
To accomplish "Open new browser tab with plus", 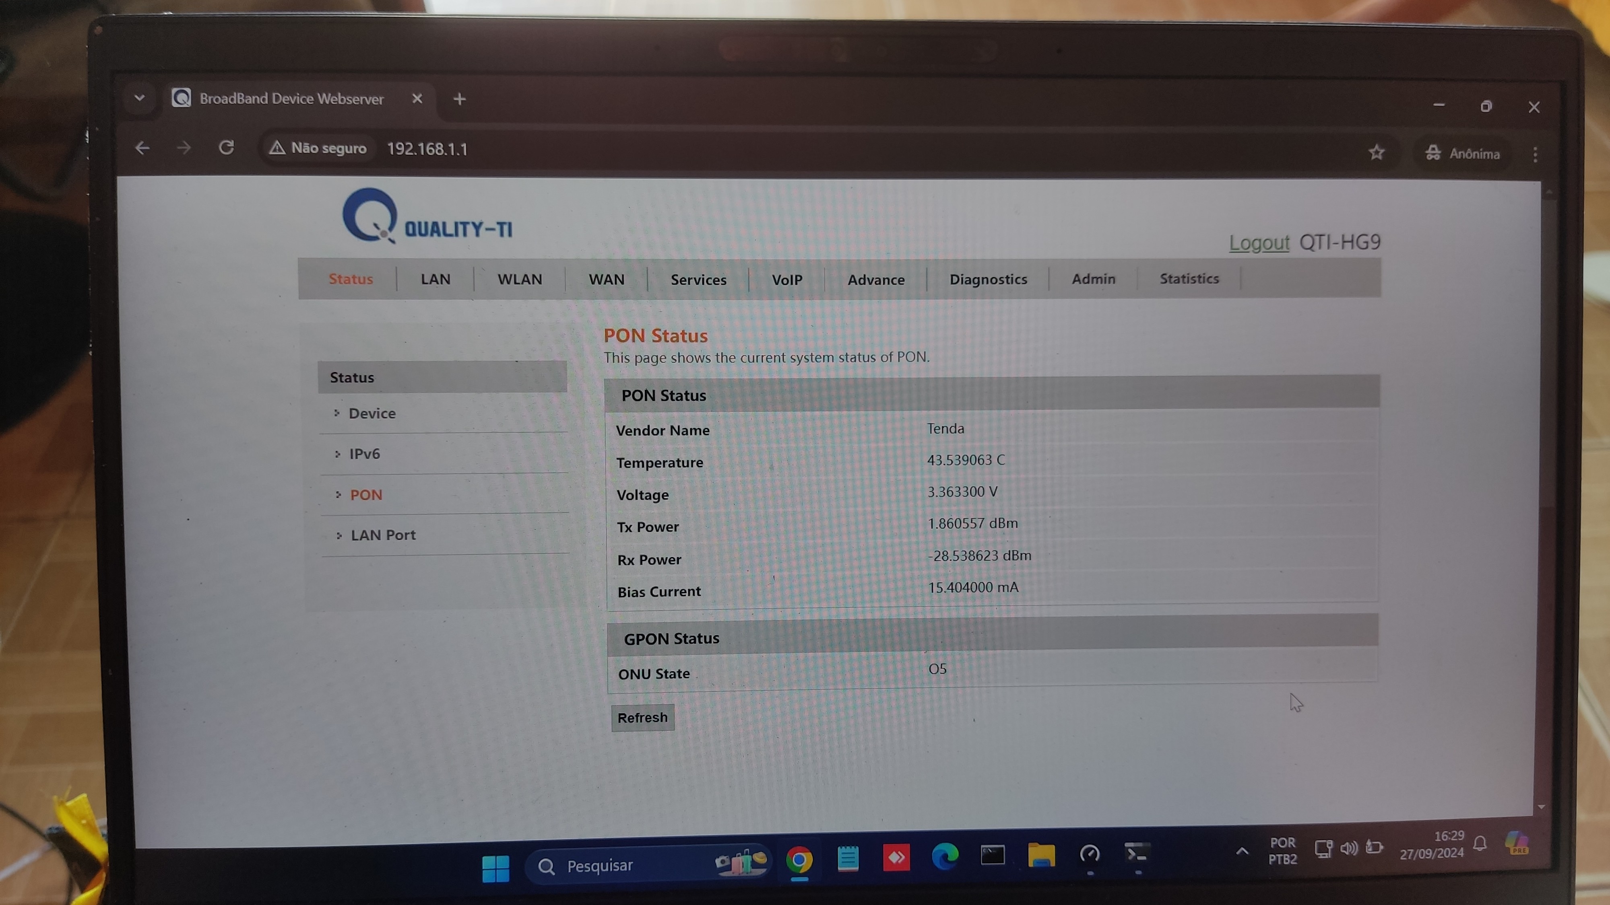I will tap(459, 99).
